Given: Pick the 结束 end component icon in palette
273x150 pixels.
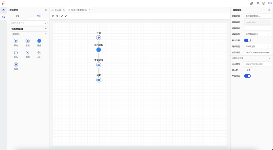Looking at the screenshot, I should pyautogui.click(x=16, y=65).
